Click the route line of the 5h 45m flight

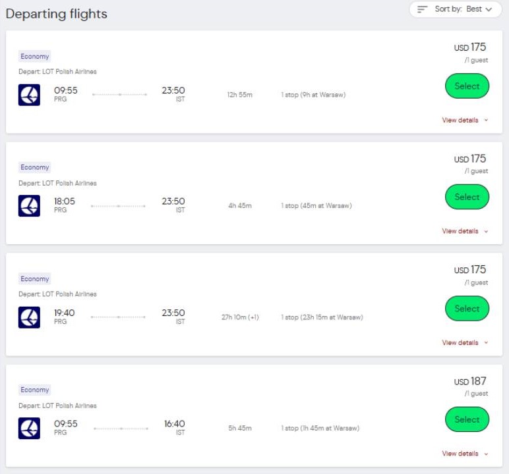tap(121, 429)
